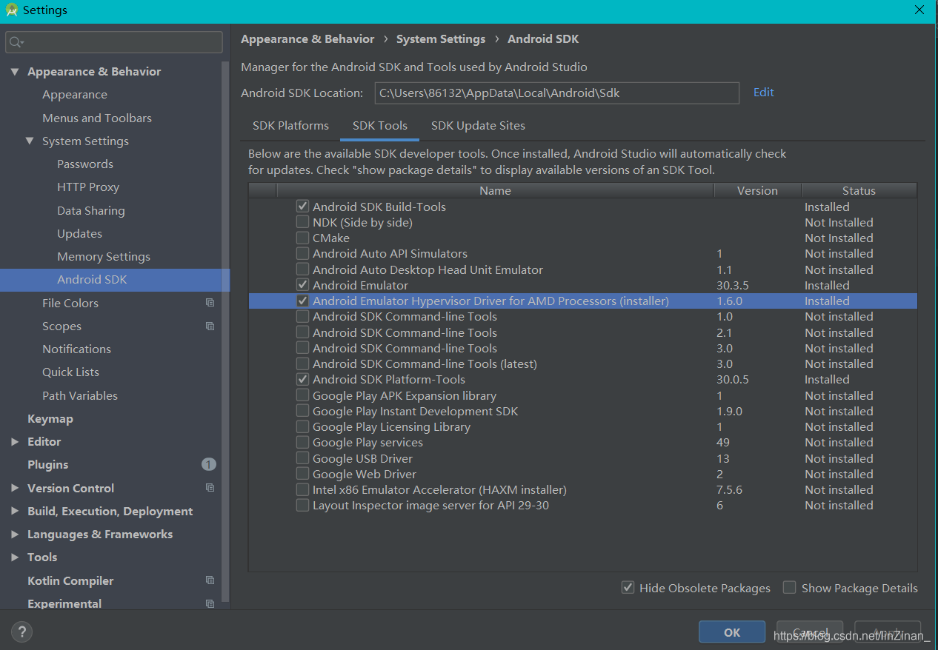The width and height of the screenshot is (938, 650).
Task: Open the Plugins settings page
Action: point(47,465)
